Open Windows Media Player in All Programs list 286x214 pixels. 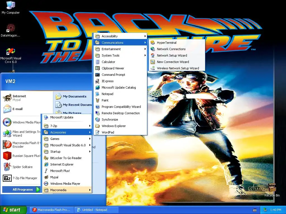(67, 184)
